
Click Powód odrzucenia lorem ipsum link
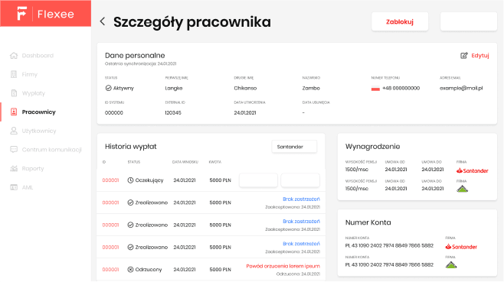pos(283,266)
